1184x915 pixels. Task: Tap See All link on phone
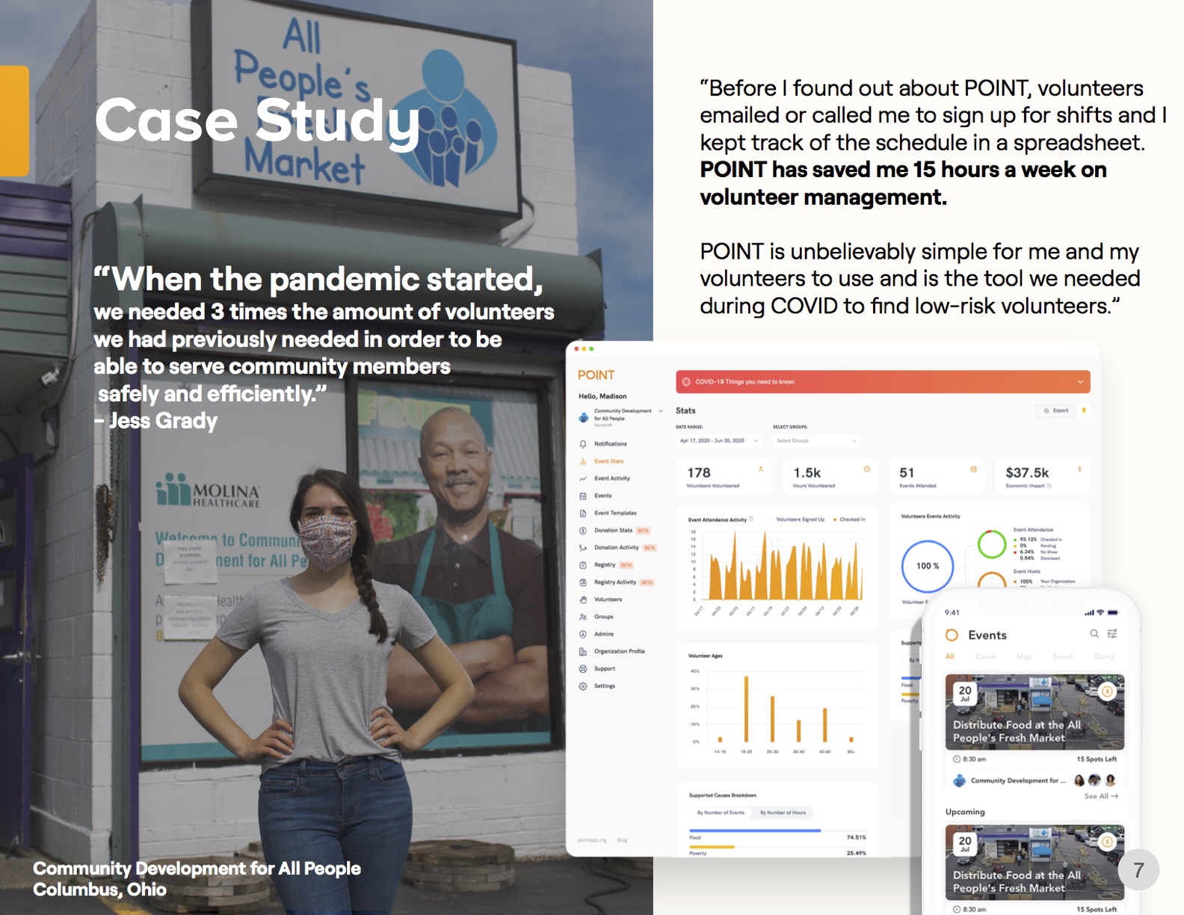point(1101,796)
